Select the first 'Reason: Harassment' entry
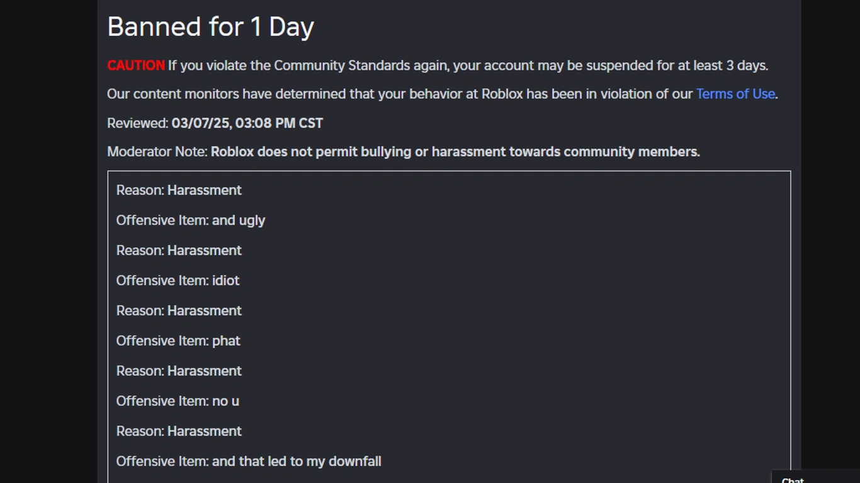 pyautogui.click(x=178, y=190)
